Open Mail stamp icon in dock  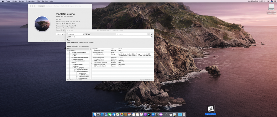[x=106, y=114]
